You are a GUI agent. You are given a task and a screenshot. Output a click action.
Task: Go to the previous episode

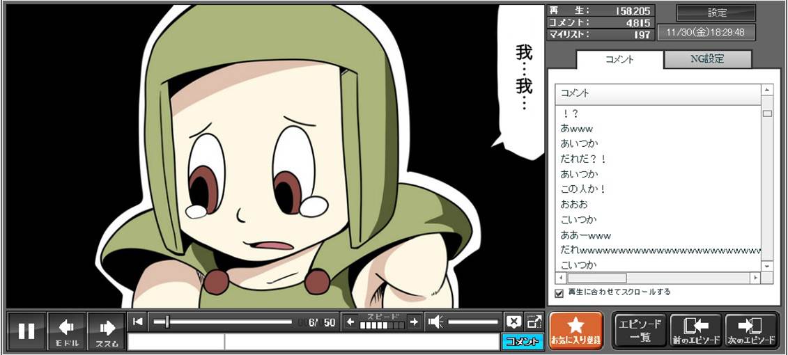click(x=695, y=331)
